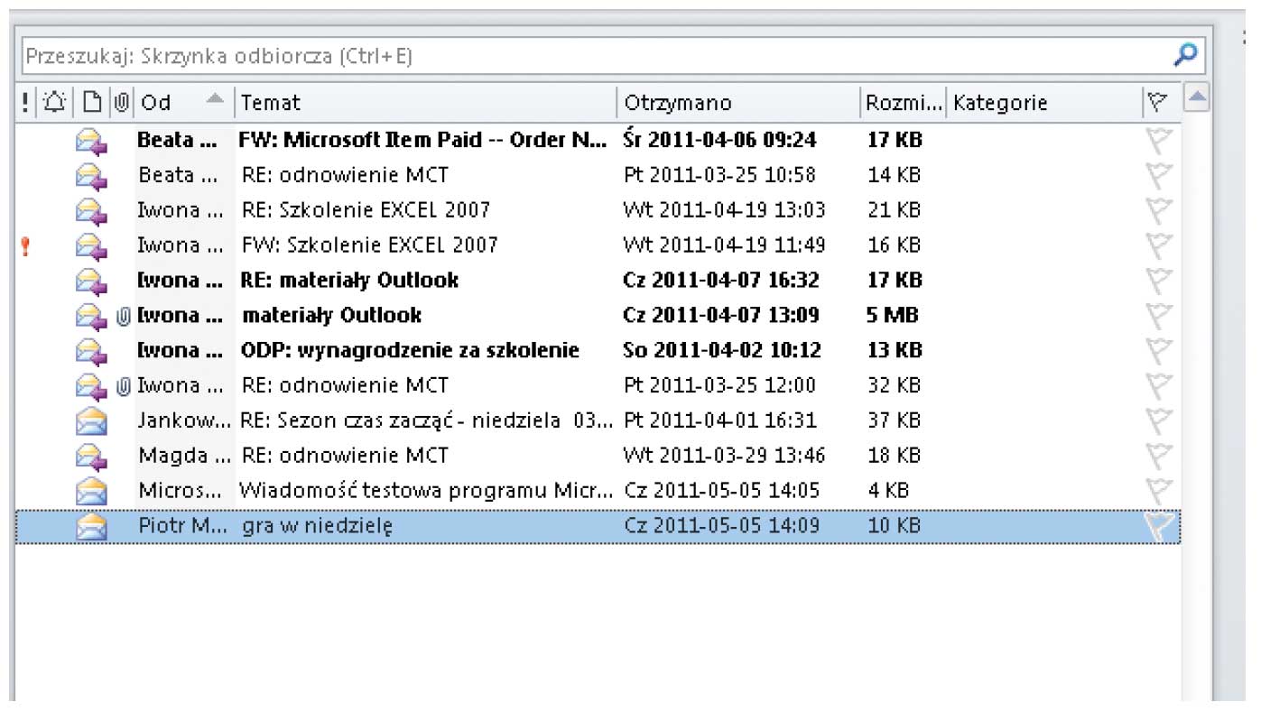Image resolution: width=1261 pixels, height=711 pixels.
Task: Sort messages by Otrzymano column
Action: [x=736, y=103]
